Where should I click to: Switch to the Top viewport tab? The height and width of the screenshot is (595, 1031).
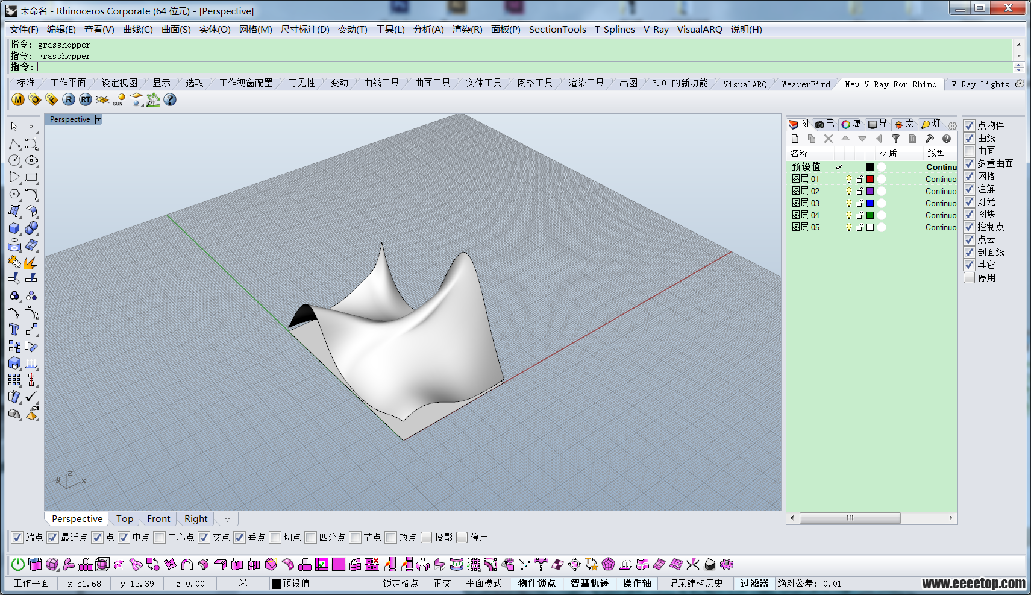[125, 518]
